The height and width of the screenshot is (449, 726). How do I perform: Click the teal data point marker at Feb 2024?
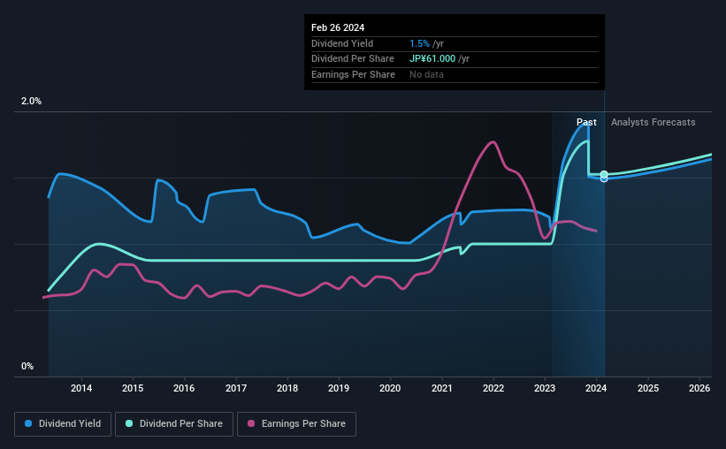pyautogui.click(x=604, y=174)
